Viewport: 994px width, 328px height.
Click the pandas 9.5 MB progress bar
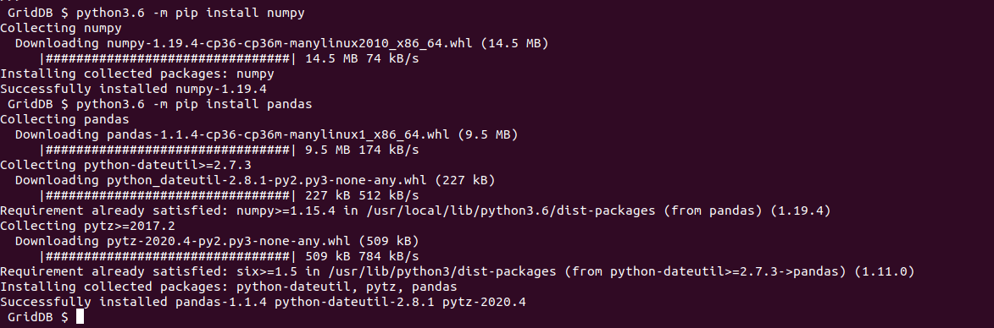coord(167,150)
